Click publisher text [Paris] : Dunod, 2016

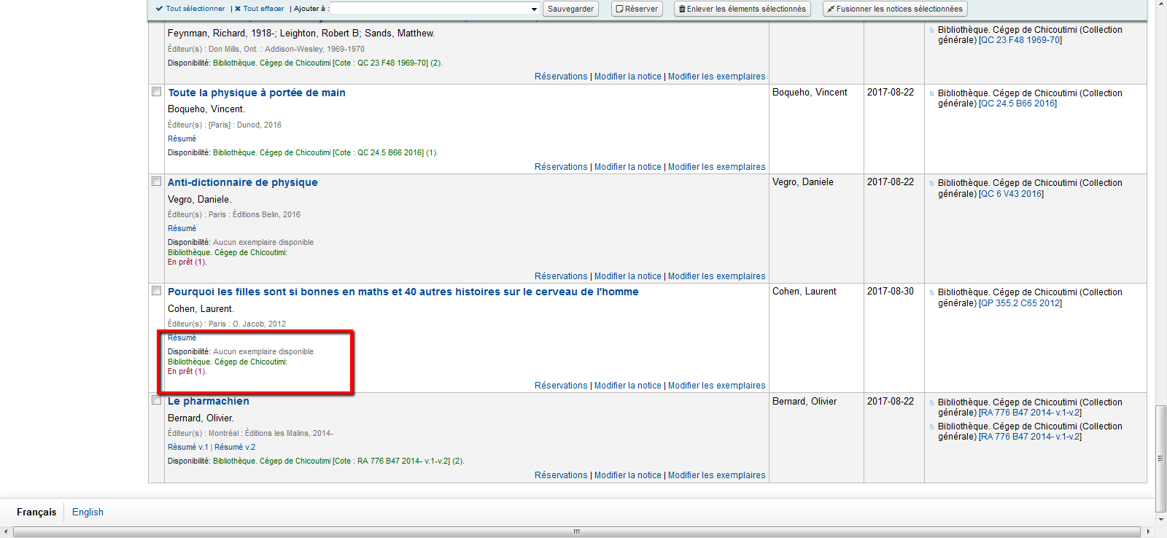(245, 125)
